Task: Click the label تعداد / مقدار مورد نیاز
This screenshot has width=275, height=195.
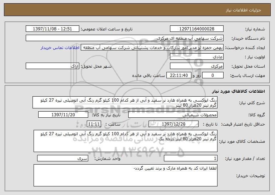Action: click(x=245, y=159)
